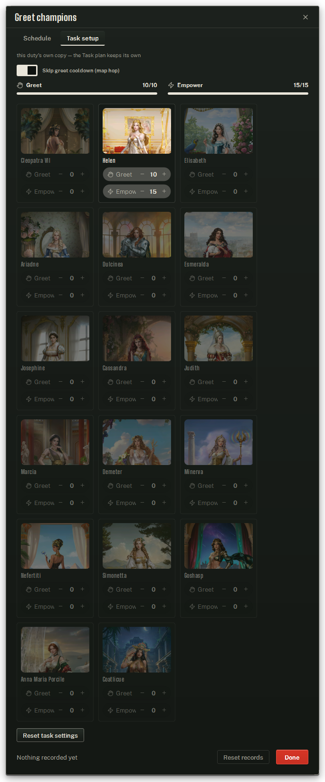Increase Elisabeth's Greet count
Image resolution: width=325 pixels, height=782 pixels.
click(x=246, y=174)
